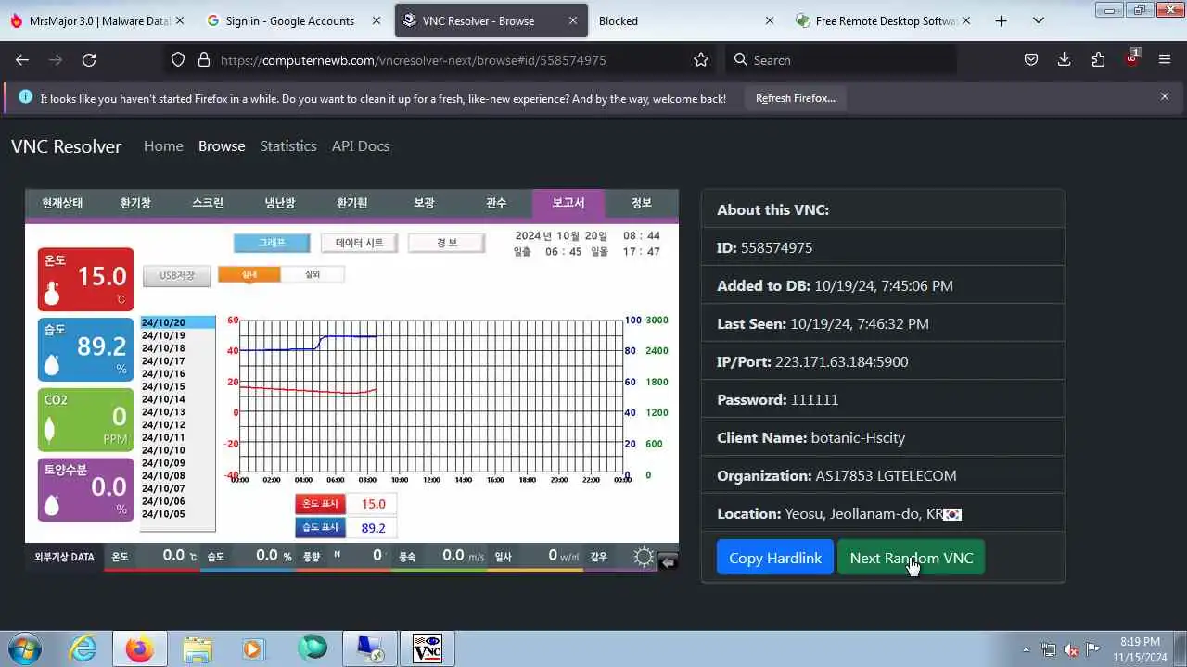Click the USB저장 button

176,275
